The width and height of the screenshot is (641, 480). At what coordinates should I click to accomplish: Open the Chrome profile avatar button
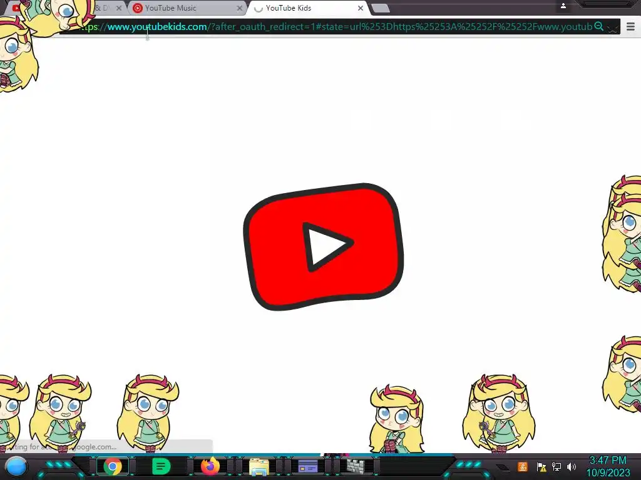pyautogui.click(x=563, y=6)
